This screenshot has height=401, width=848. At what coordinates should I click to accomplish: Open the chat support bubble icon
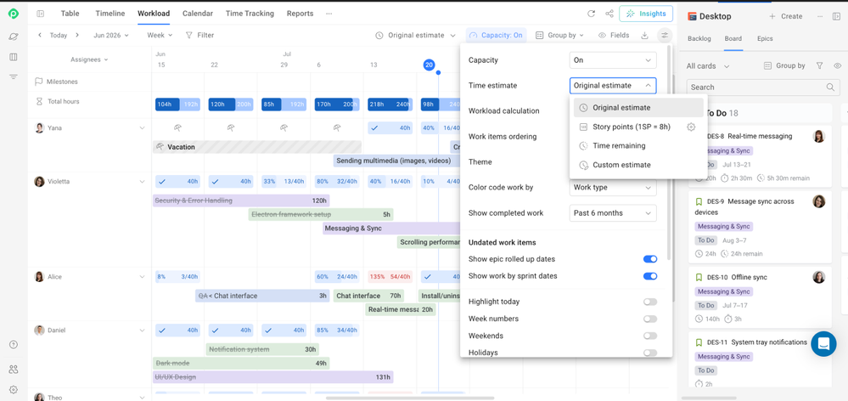pos(823,343)
